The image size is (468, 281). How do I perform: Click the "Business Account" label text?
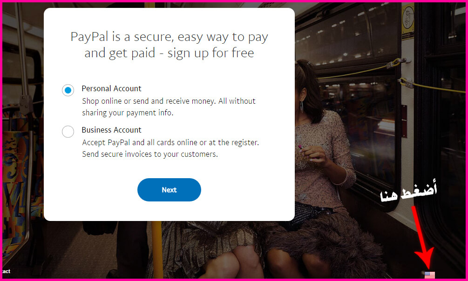(x=111, y=130)
